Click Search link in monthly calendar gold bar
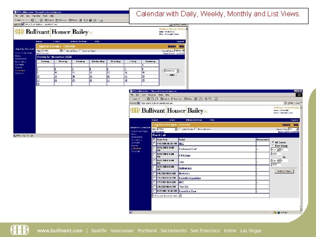This screenshot has height=237, width=316. 172,47
